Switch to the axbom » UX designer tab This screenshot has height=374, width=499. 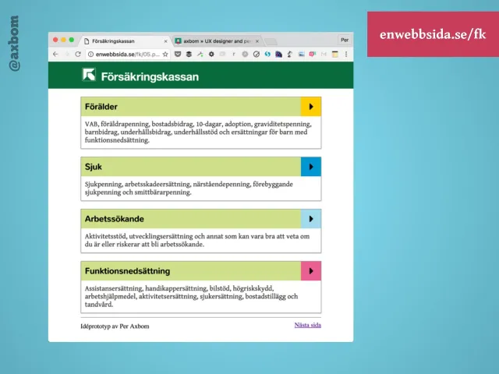pyautogui.click(x=217, y=41)
